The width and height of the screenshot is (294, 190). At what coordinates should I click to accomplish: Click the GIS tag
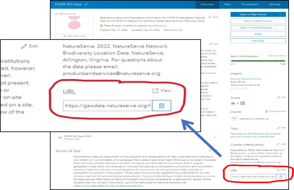pos(272,137)
